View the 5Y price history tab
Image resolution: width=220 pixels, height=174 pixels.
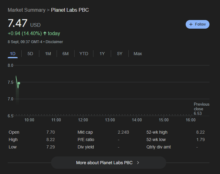coord(120,54)
